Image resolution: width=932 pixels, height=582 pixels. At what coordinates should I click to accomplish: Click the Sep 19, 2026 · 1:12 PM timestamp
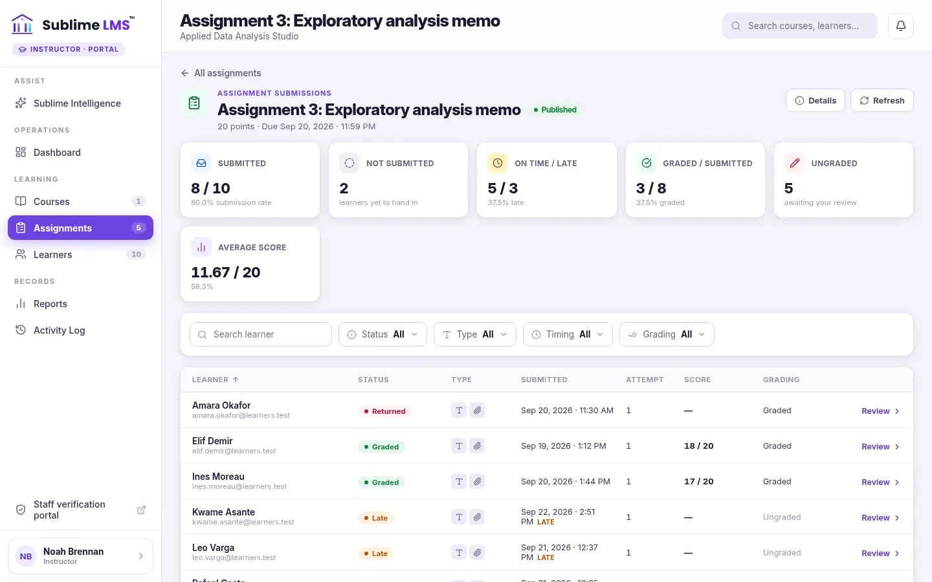(564, 446)
